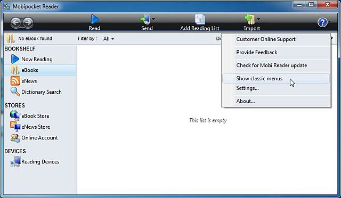Screen dimensions: 341x198
Task: Go back with the left arrow button
Action: [15, 22]
